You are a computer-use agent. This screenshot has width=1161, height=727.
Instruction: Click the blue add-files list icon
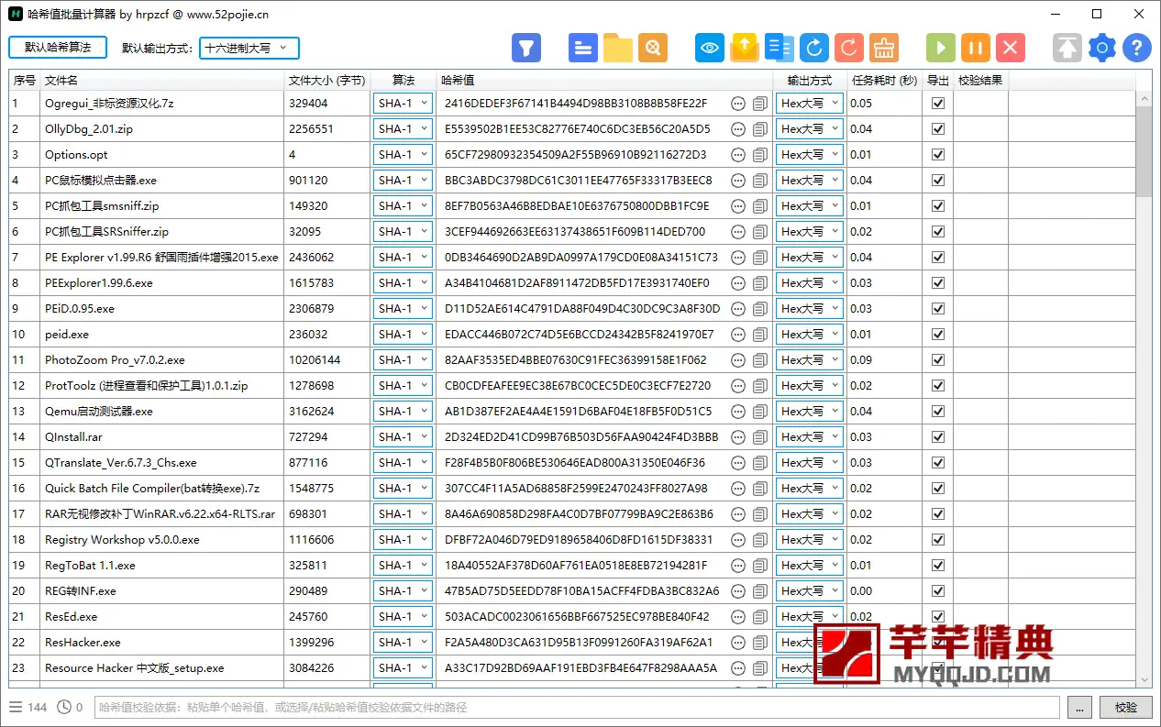583,48
